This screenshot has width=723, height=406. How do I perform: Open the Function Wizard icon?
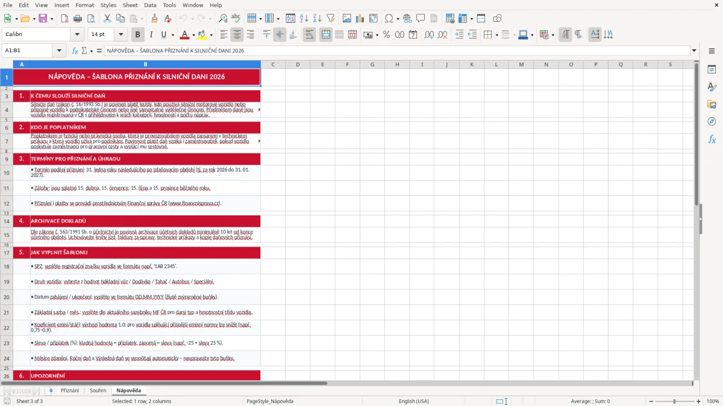(75, 51)
